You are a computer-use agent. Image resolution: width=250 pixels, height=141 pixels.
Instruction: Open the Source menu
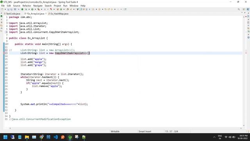tap(16, 5)
